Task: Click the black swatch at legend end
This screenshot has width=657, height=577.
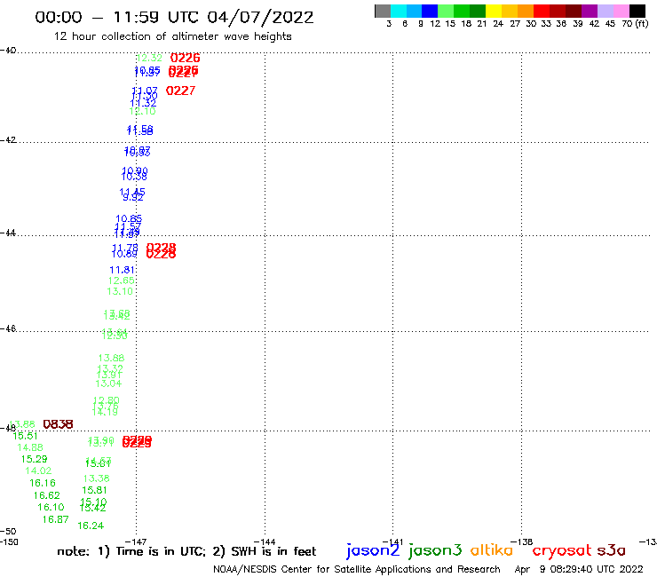Action: pyautogui.click(x=637, y=11)
